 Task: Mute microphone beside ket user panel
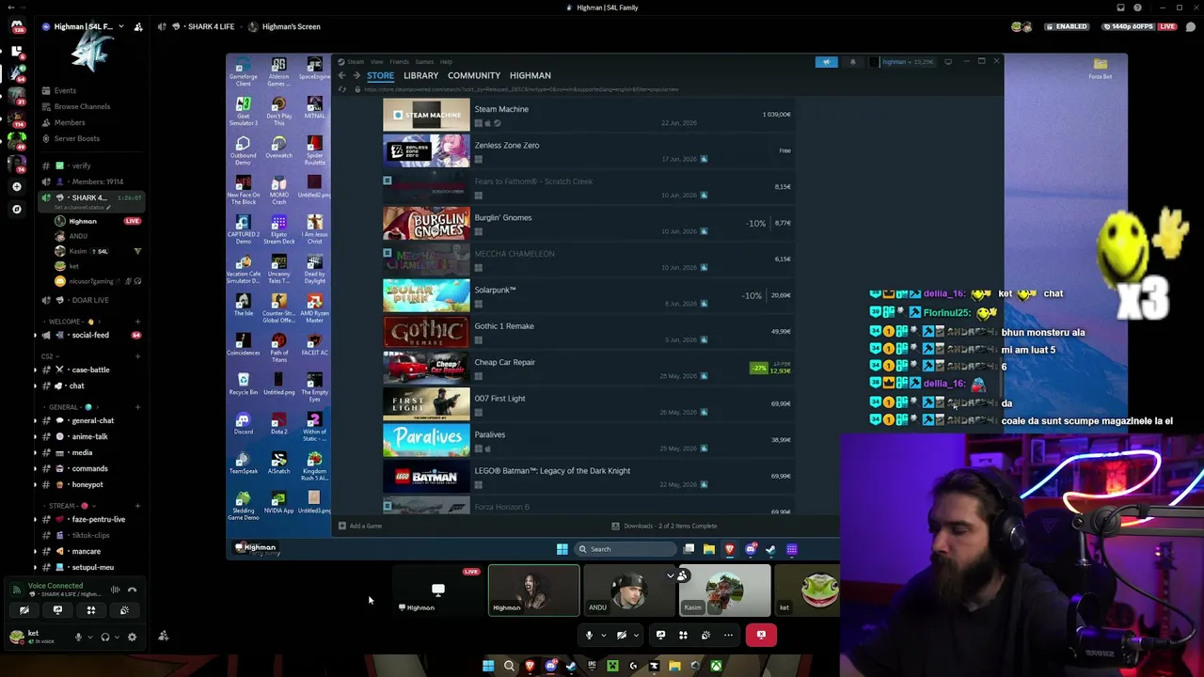(78, 637)
